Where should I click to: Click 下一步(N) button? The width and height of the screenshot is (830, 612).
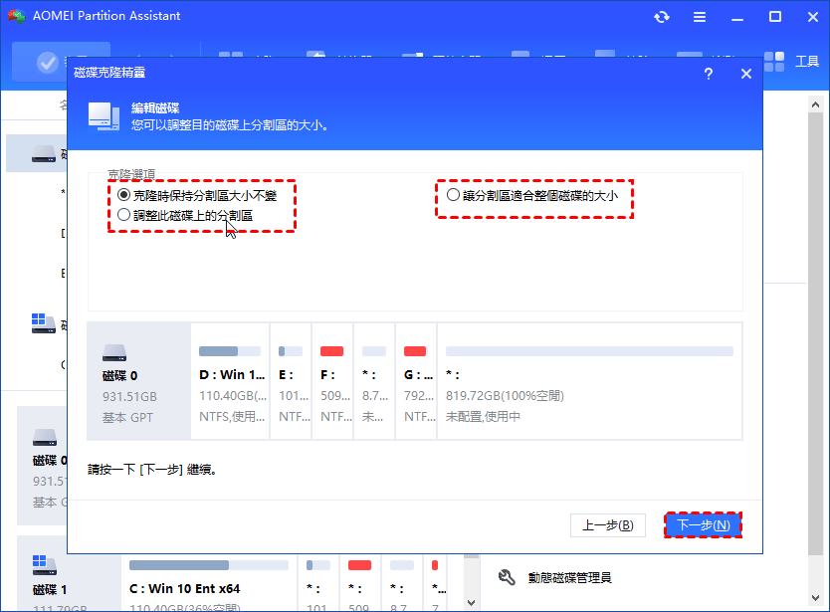click(703, 525)
